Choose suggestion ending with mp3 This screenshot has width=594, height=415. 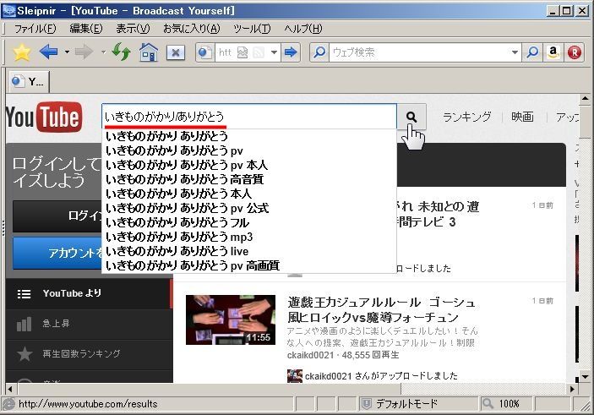tap(249, 237)
